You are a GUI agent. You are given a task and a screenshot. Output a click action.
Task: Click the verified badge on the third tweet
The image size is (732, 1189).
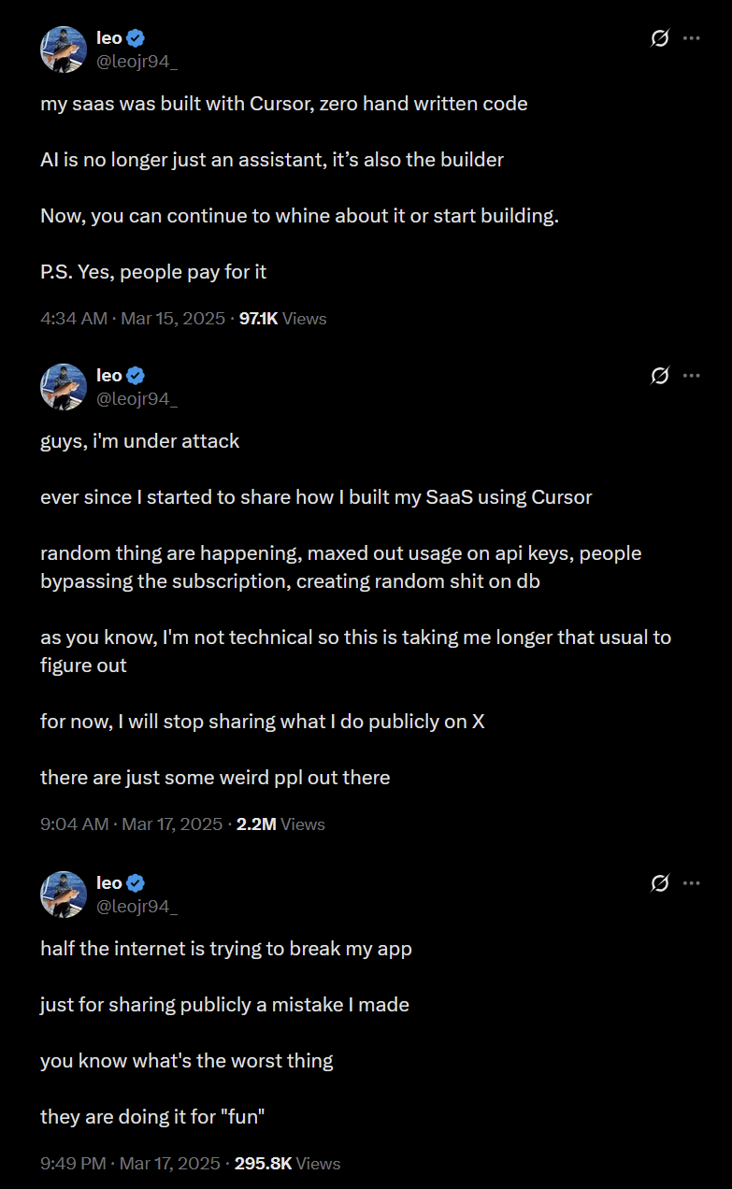(x=136, y=883)
